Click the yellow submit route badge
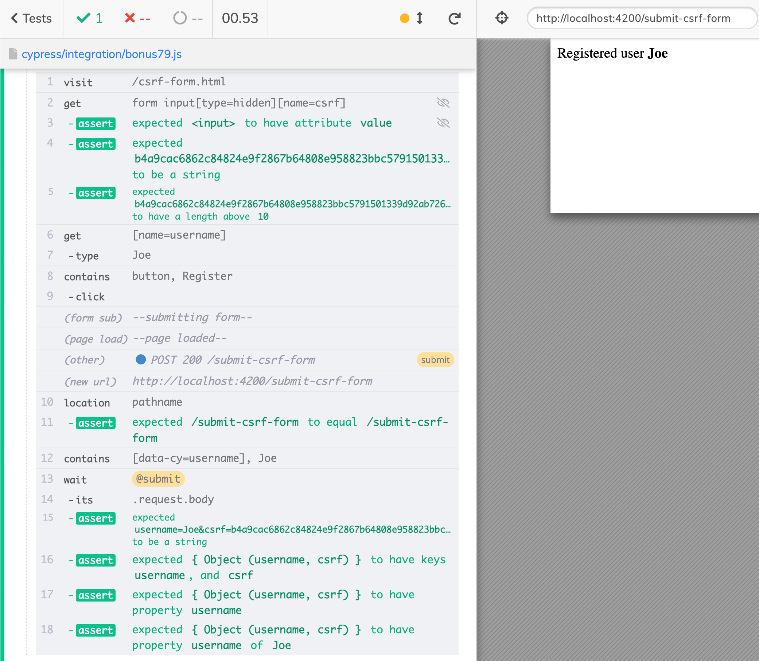 pyautogui.click(x=435, y=360)
